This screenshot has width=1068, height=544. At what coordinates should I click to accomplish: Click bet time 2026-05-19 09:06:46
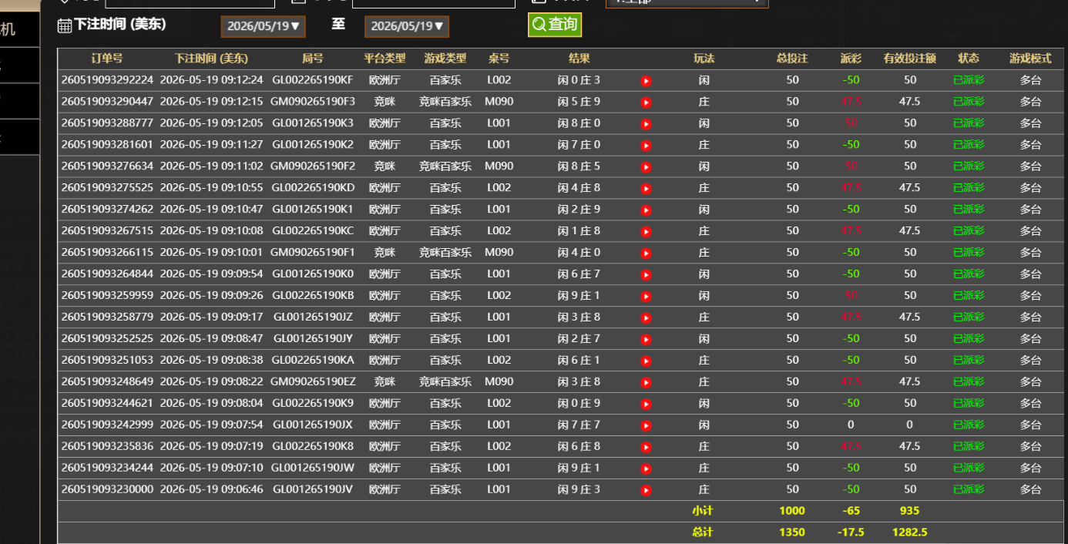click(x=211, y=490)
